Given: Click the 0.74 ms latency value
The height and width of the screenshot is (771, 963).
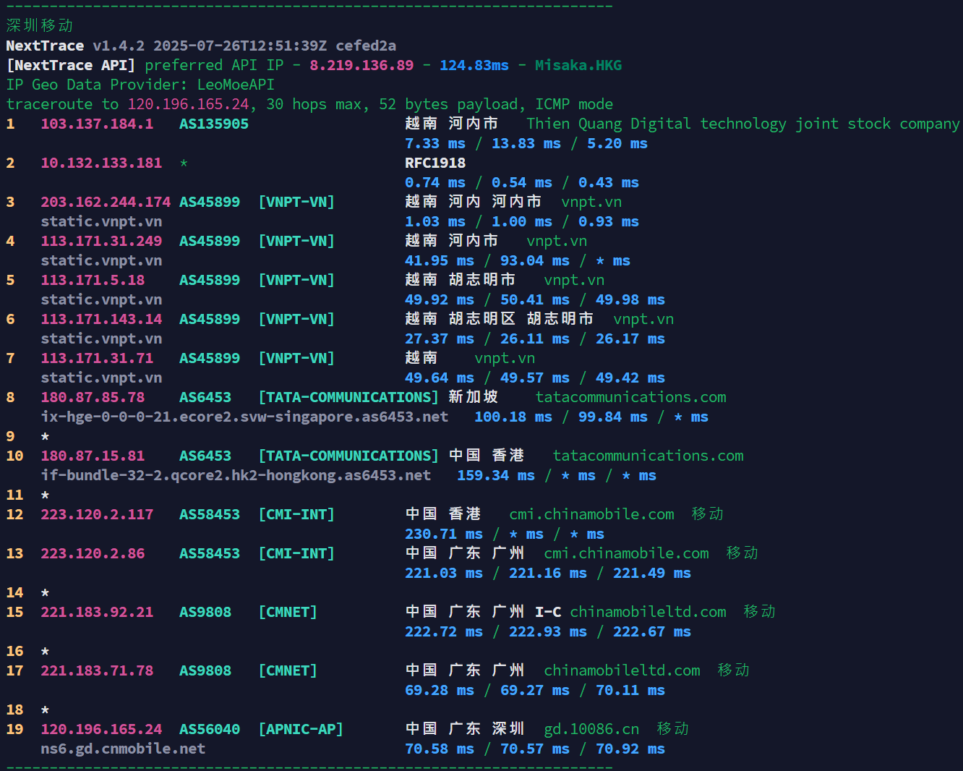Looking at the screenshot, I should point(435,182).
